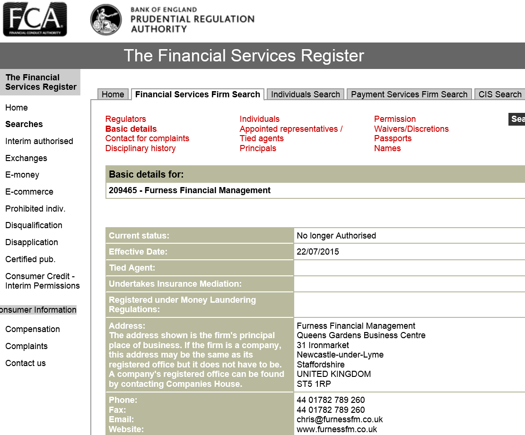Click the Bank of England seal logo
Image resolution: width=525 pixels, height=435 pixels.
[x=106, y=19]
